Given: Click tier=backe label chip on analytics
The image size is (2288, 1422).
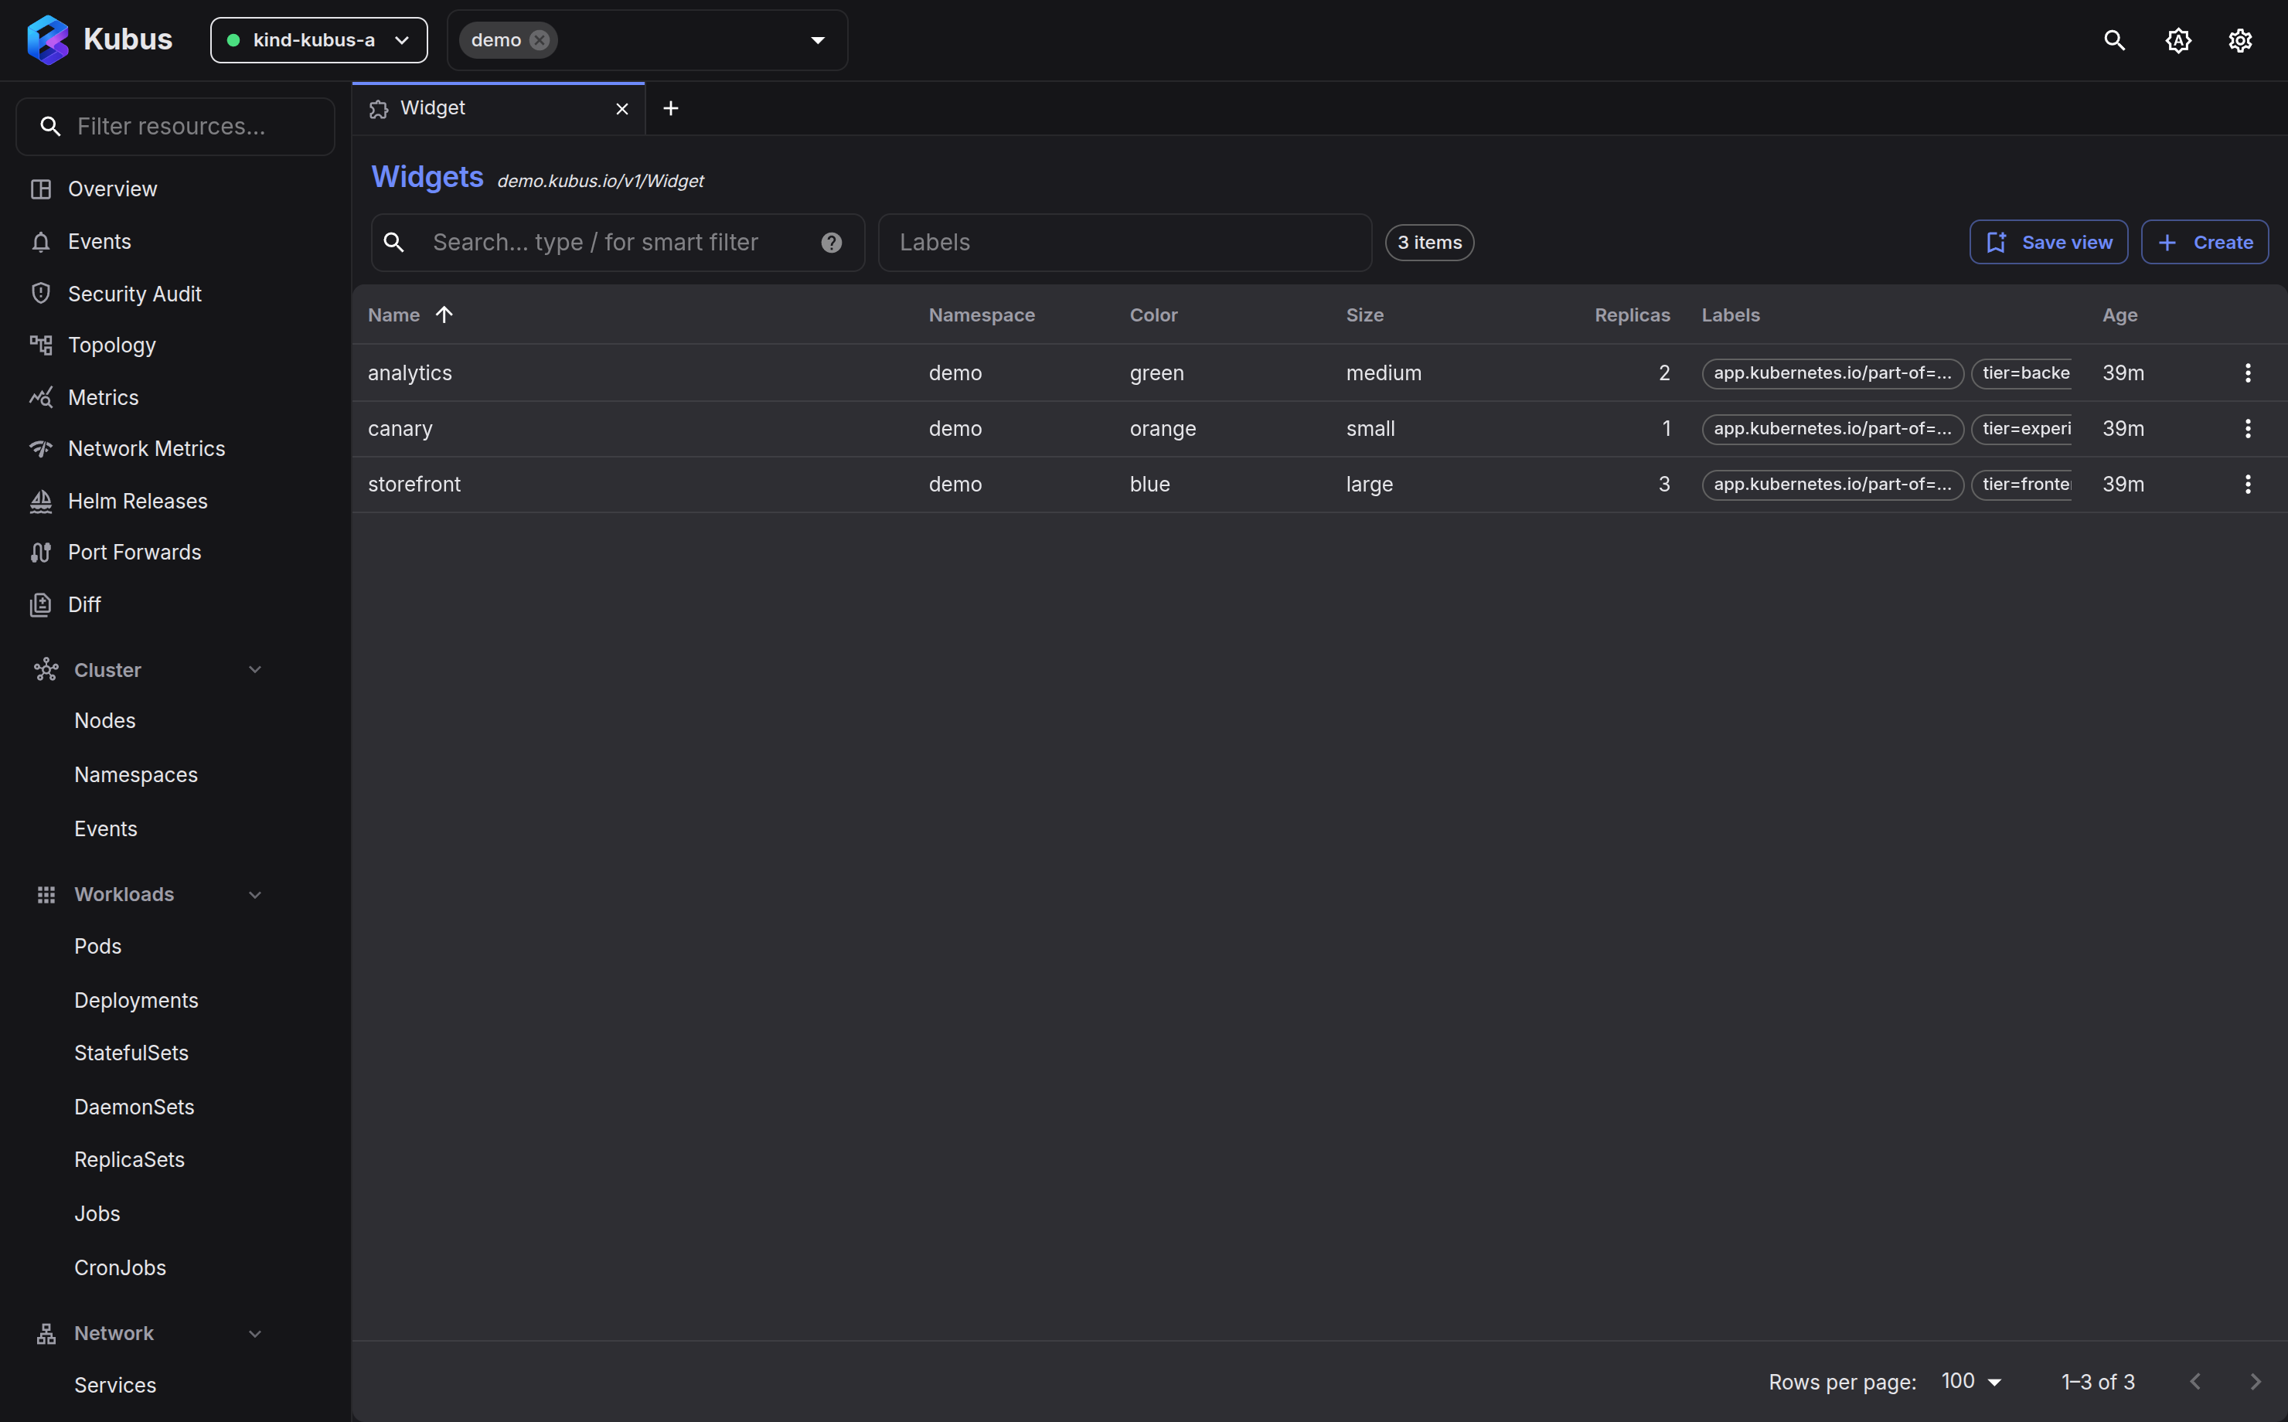Looking at the screenshot, I should click(x=2022, y=373).
